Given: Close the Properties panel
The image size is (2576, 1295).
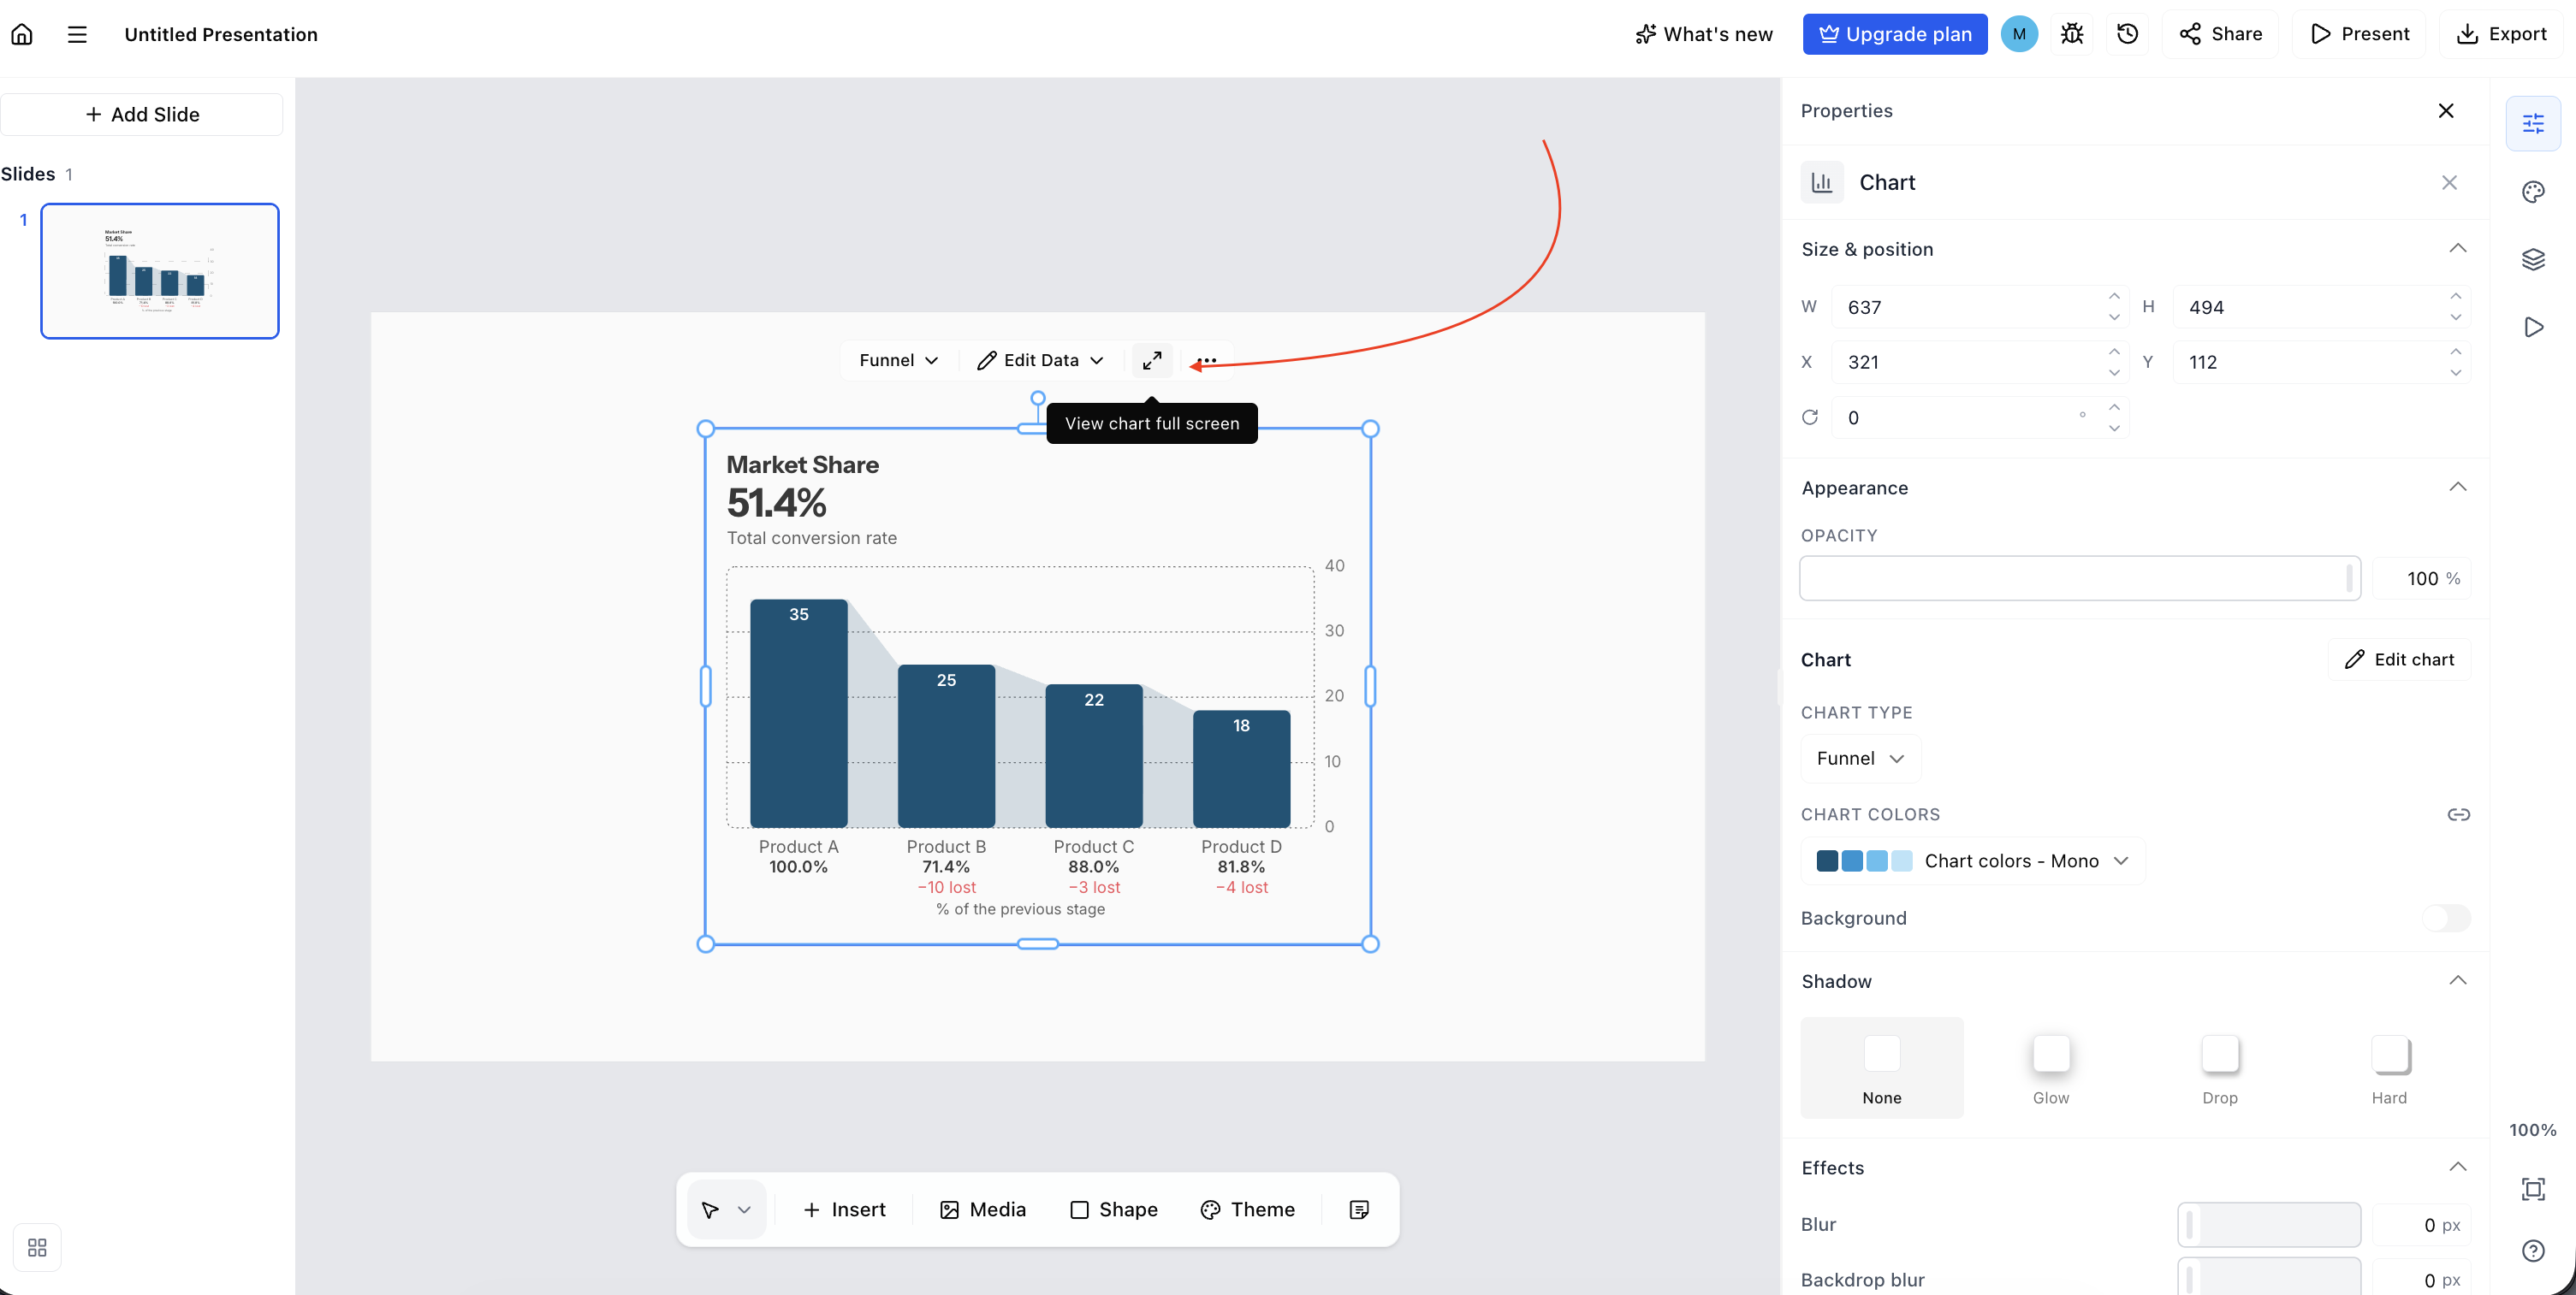Looking at the screenshot, I should (x=2446, y=111).
